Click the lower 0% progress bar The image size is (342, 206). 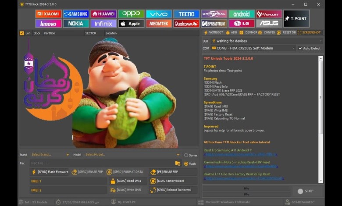[246, 194]
